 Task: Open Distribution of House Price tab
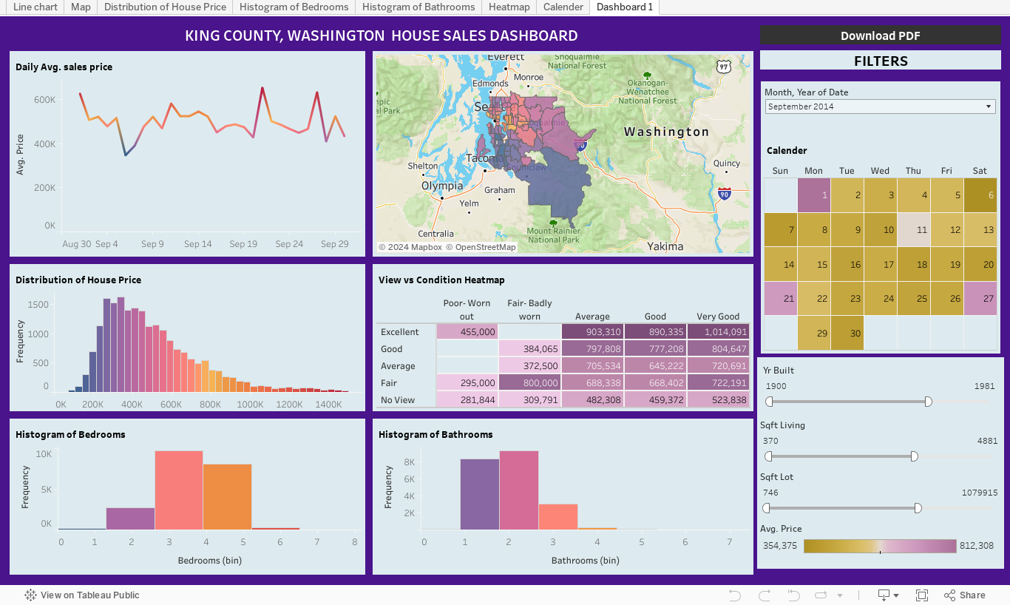click(165, 7)
